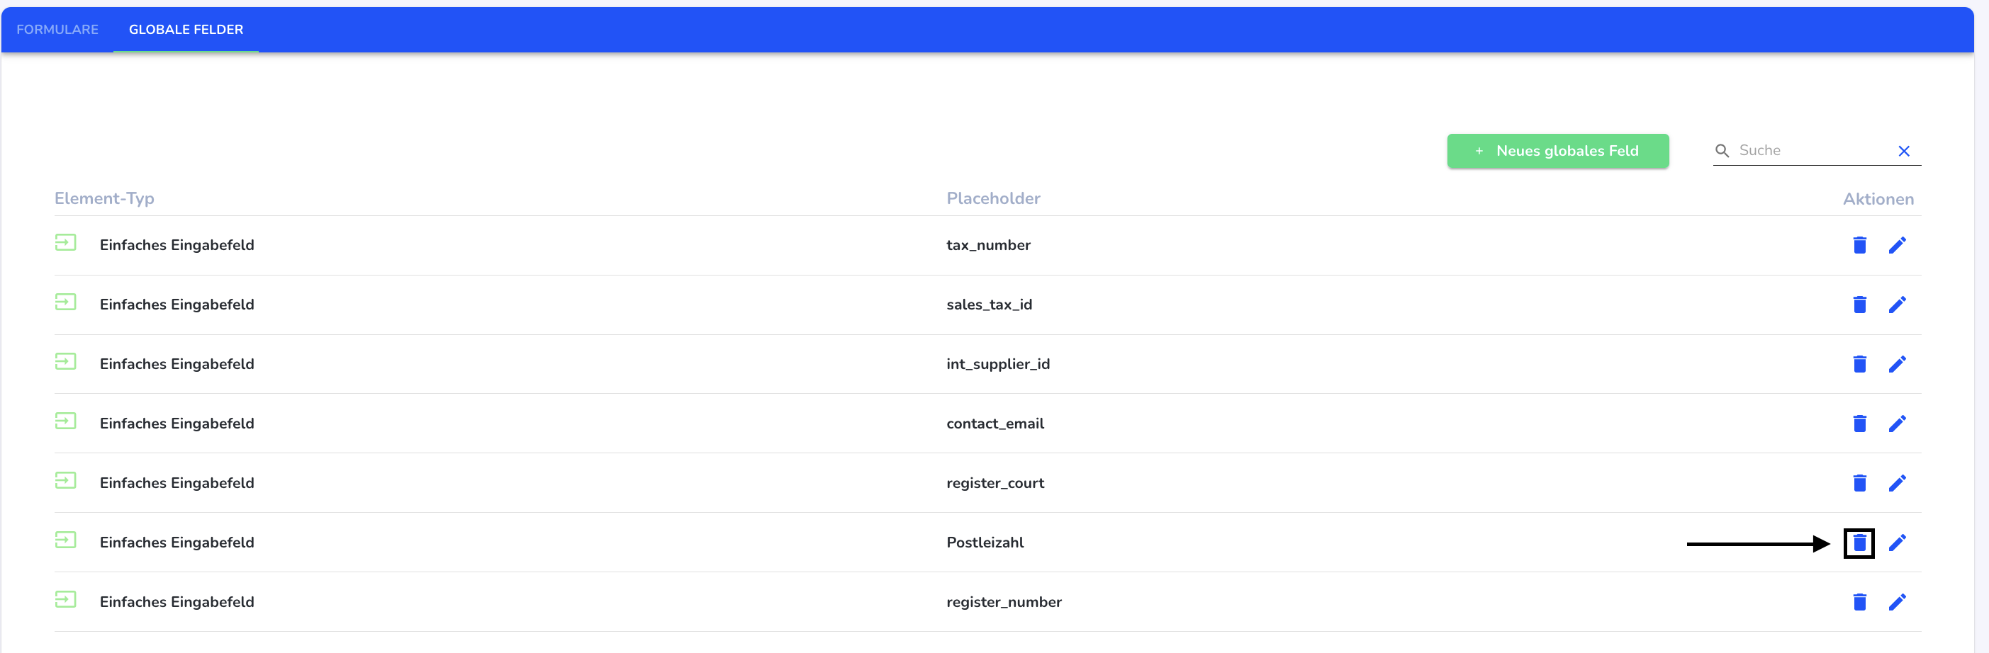Click the Aktionen column header
The width and height of the screenshot is (1989, 653).
[1878, 199]
